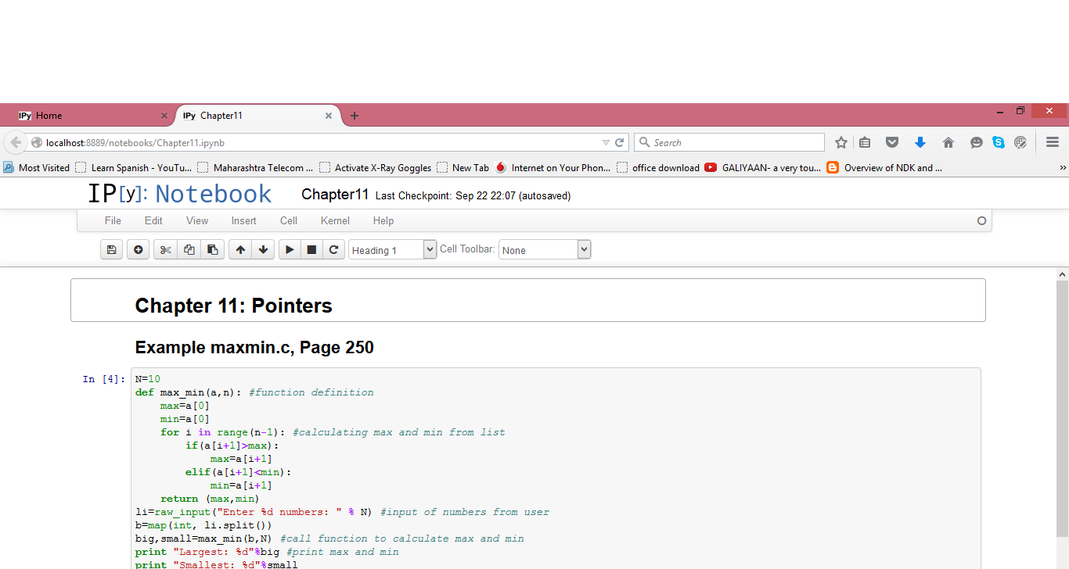
Task: Restart the kernel using the toolbar icon
Action: click(333, 250)
